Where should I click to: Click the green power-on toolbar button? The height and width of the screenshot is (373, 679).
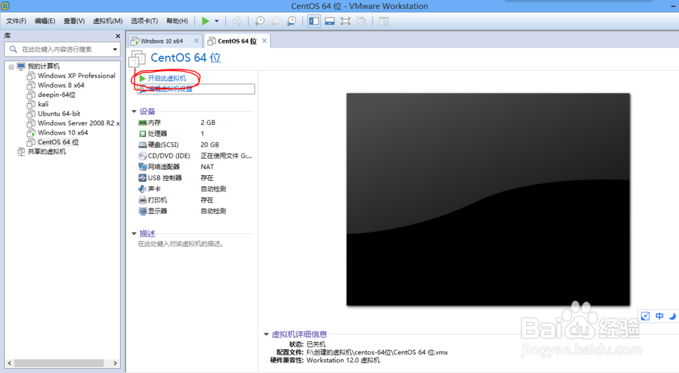click(x=206, y=21)
